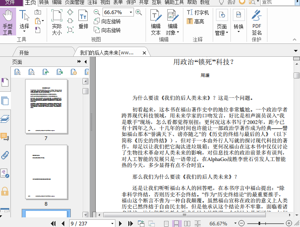Click status bar zoom out minus button
This screenshot has height=227, width=300.
click(242, 223)
